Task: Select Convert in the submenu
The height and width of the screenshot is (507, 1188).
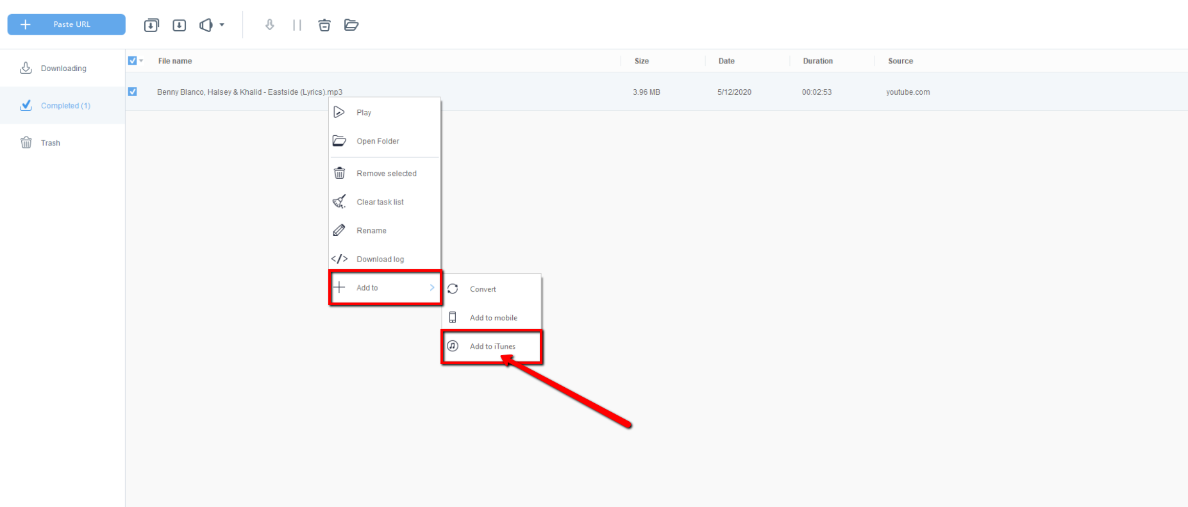Action: pos(483,289)
